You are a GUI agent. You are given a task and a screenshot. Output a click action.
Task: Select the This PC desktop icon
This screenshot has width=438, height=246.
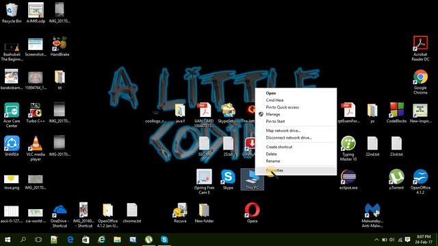[x=252, y=179]
